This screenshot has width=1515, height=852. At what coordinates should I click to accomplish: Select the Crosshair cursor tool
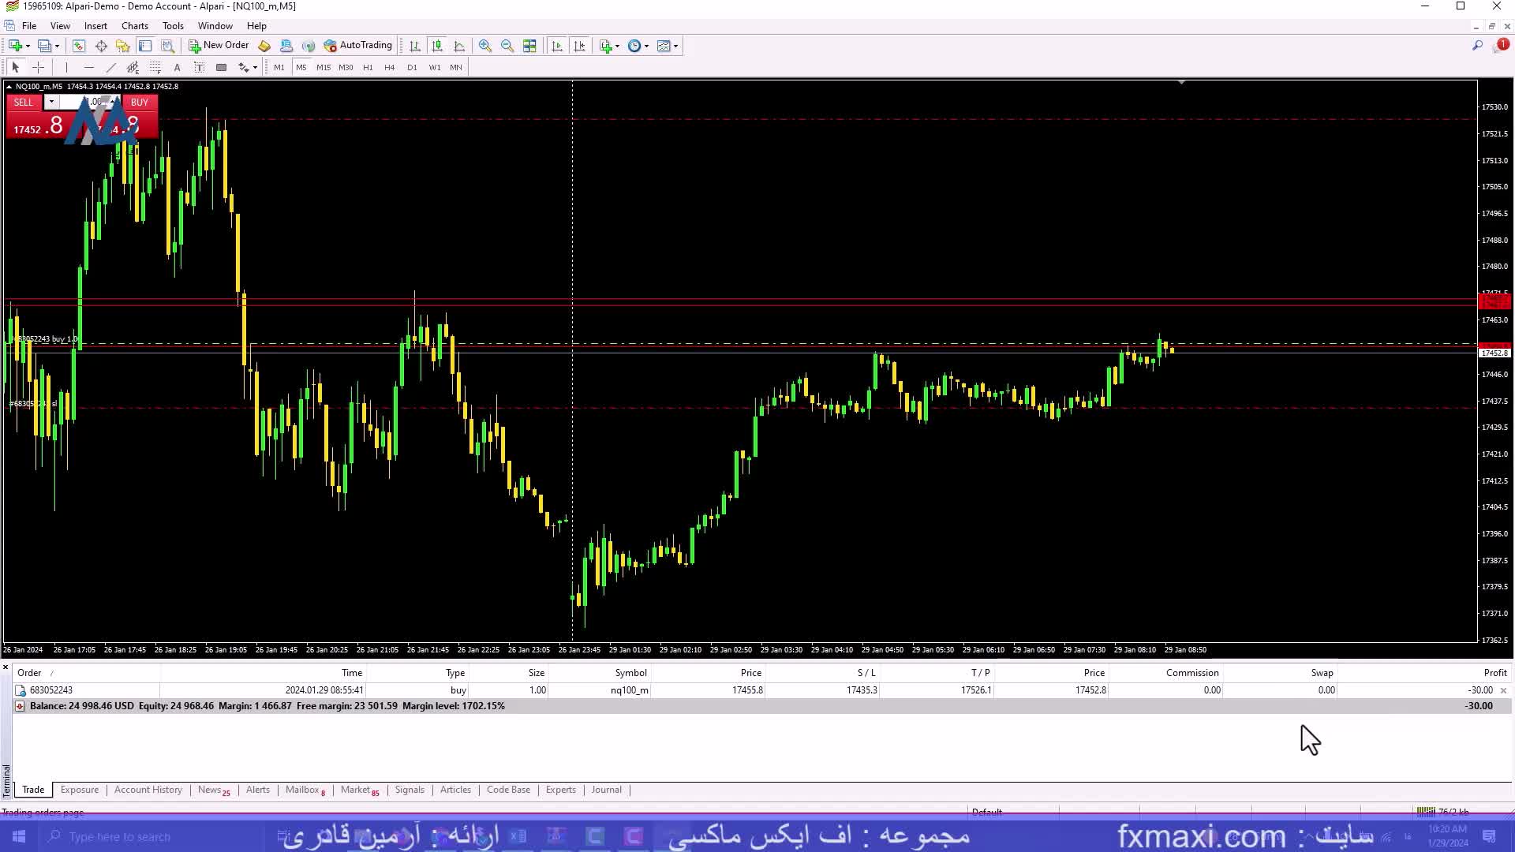[38, 67]
